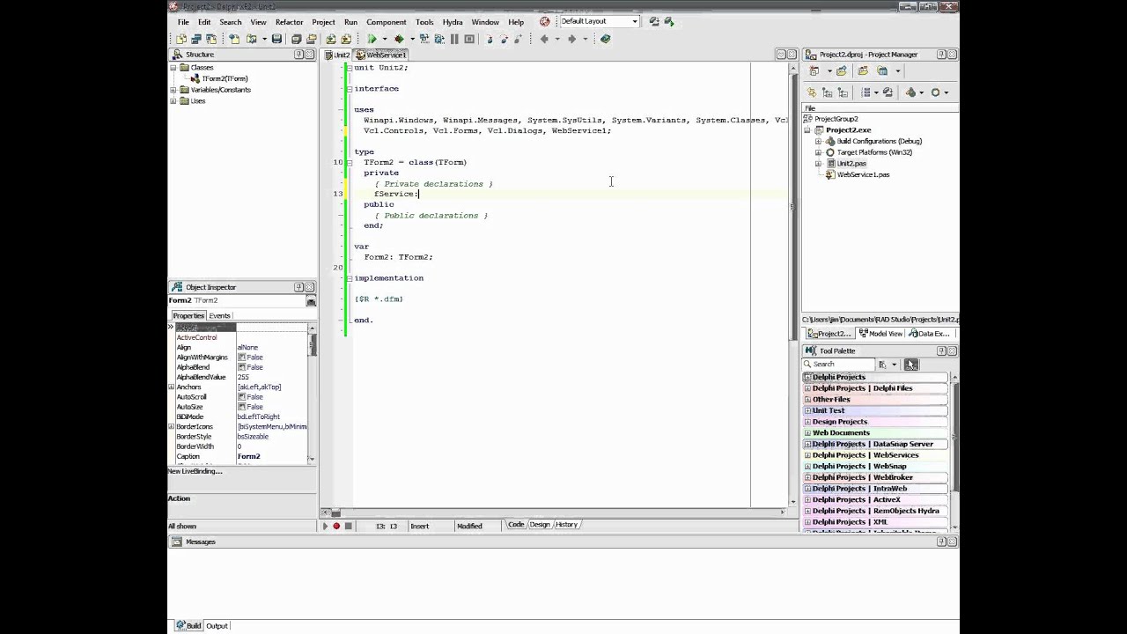
Task: Expand the Uses node in Structure
Action: [173, 101]
